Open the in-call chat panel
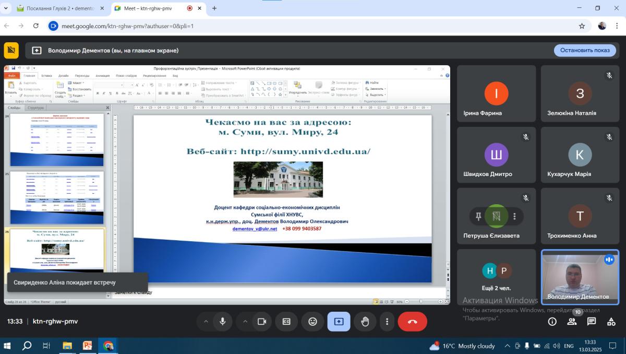 pos(592,322)
